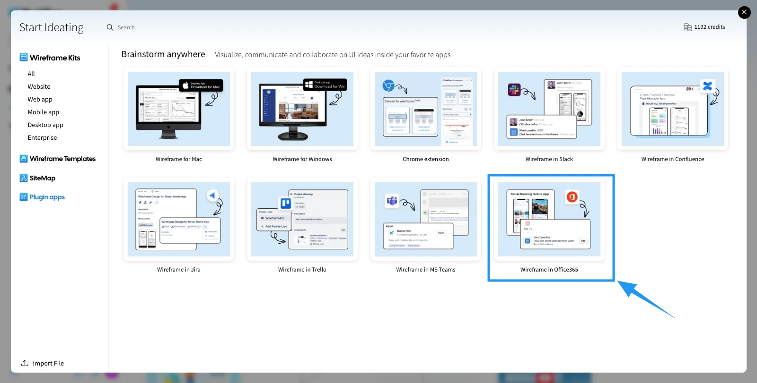
Task: Open the Wireframe in Confluence thumbnail
Action: (673, 109)
